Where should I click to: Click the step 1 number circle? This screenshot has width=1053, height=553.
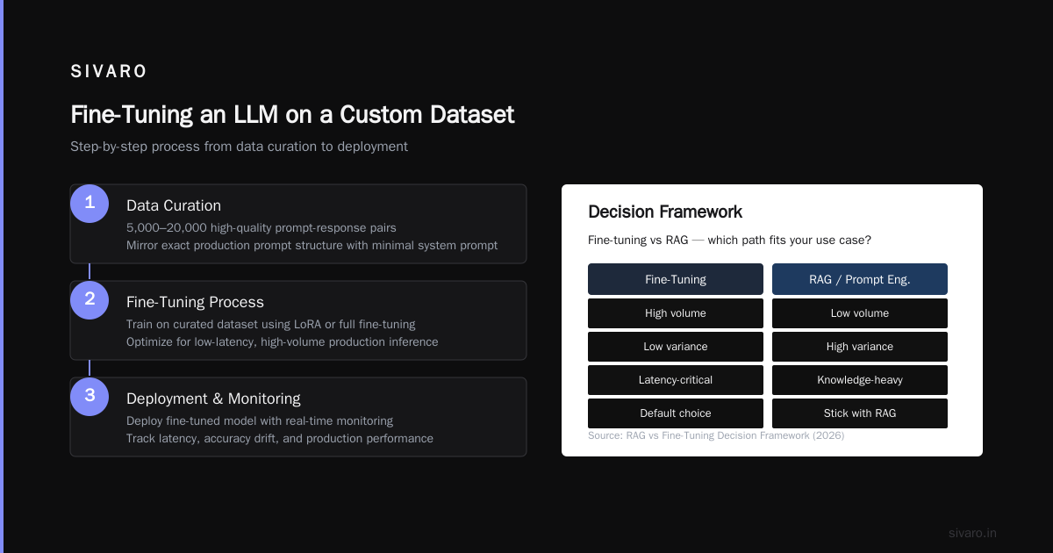(x=90, y=204)
